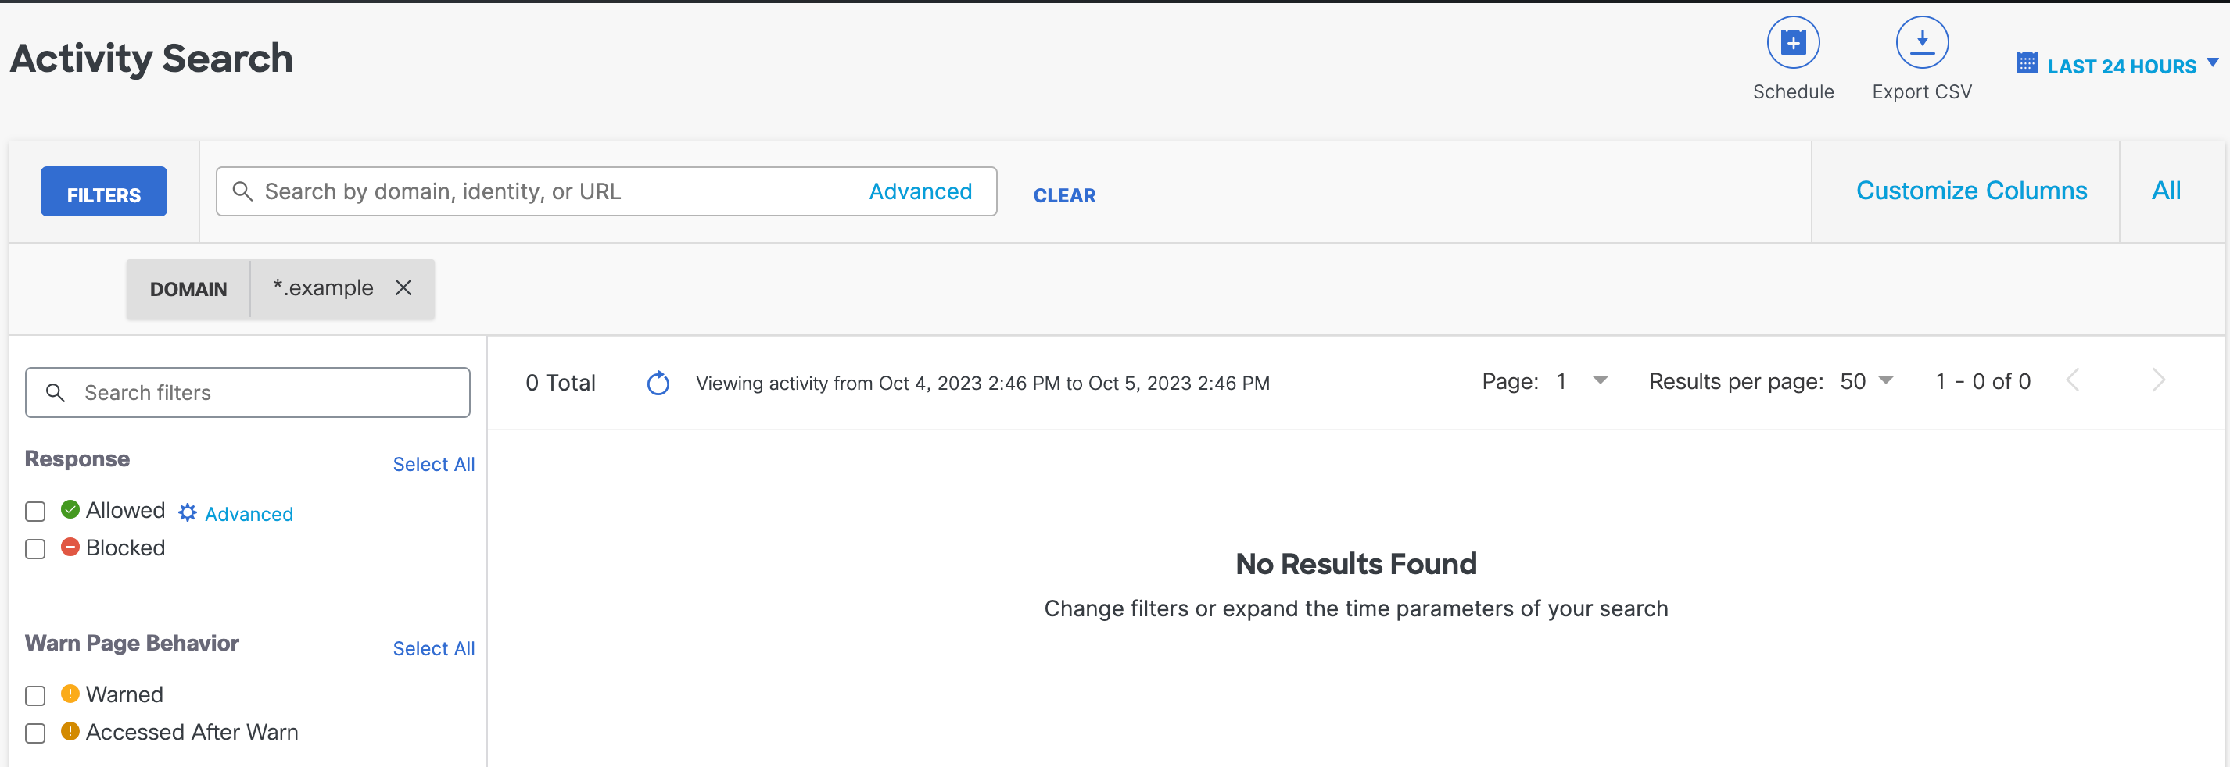2230x767 pixels.
Task: Open Customize Columns
Action: coord(1971,191)
